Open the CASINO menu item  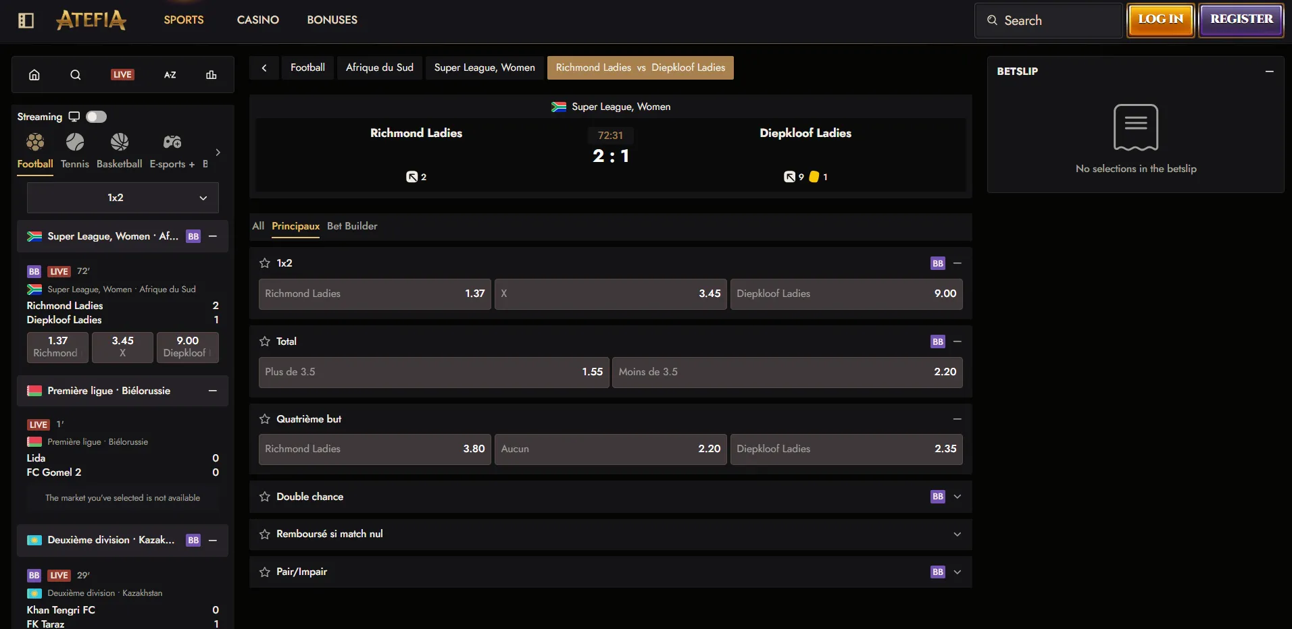pos(258,20)
